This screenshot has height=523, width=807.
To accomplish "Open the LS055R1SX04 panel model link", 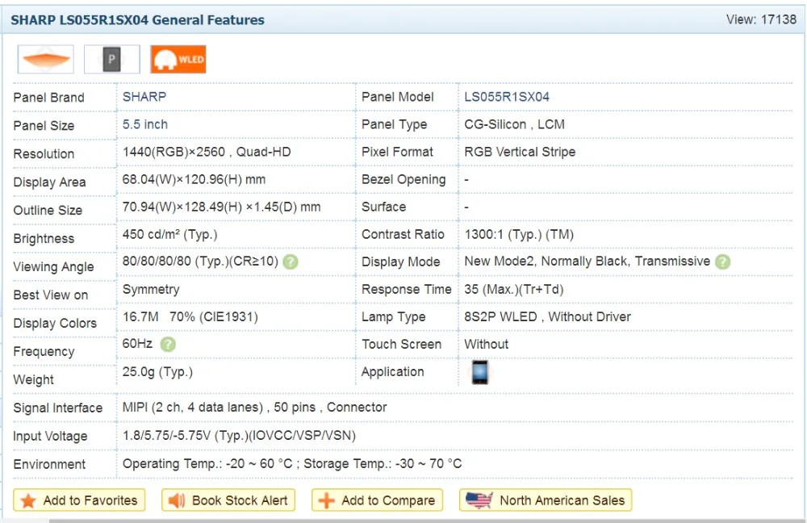I will pos(507,97).
